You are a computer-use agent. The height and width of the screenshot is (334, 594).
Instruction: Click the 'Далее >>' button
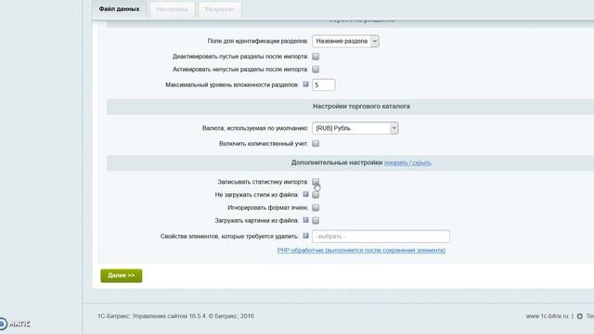click(122, 276)
